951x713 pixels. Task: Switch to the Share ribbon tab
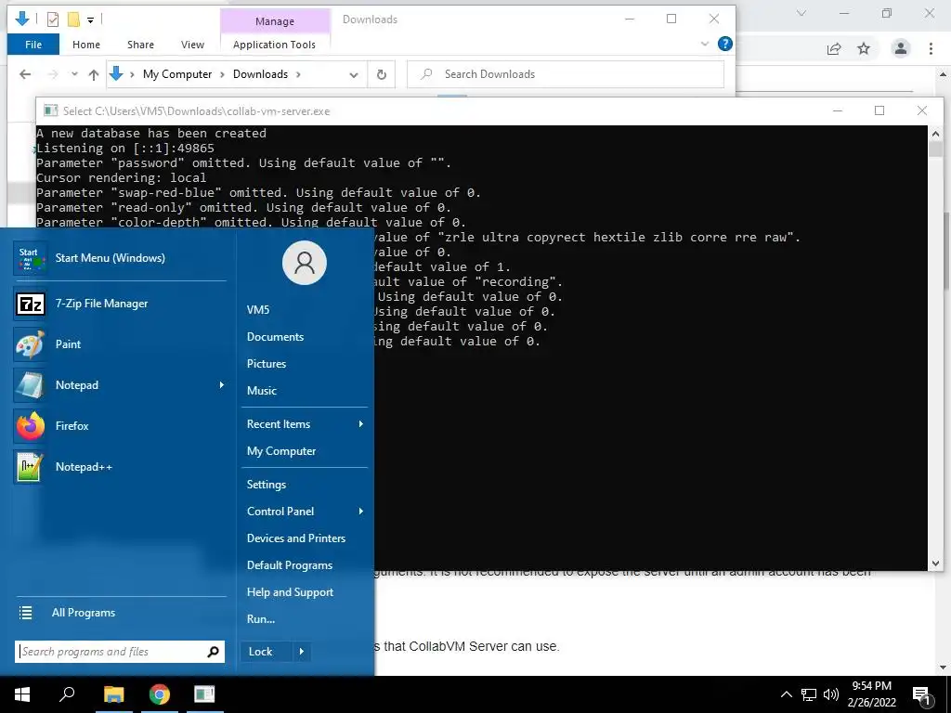pyautogui.click(x=141, y=45)
